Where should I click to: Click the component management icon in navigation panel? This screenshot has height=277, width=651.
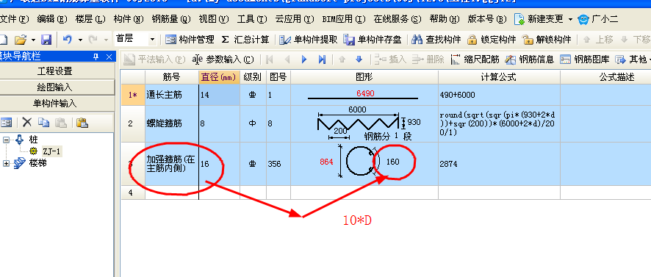[6, 122]
